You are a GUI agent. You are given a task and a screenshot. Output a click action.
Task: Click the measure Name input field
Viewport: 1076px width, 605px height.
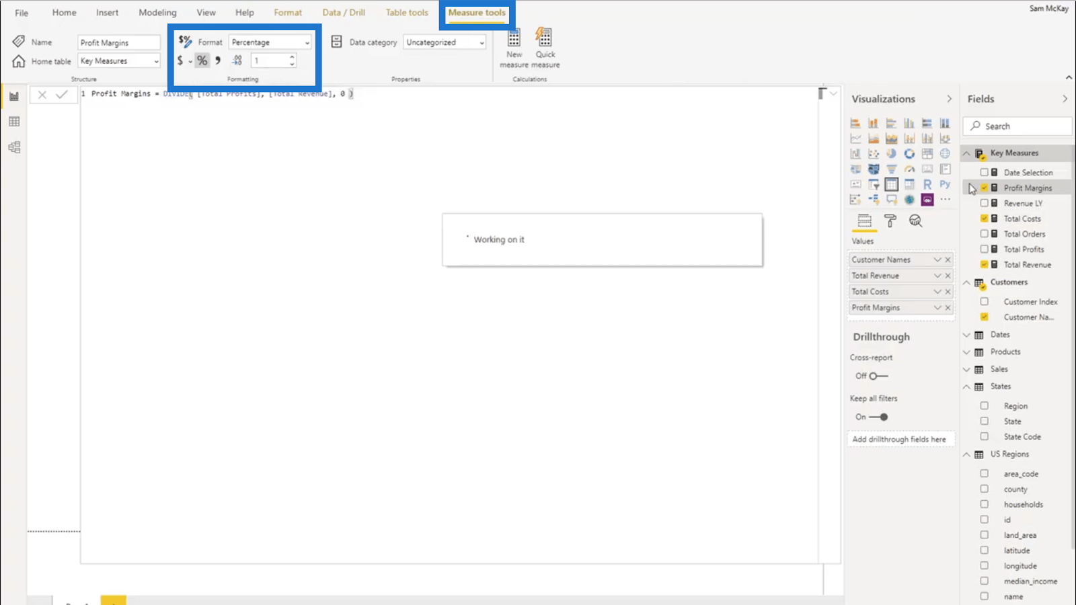tap(119, 42)
